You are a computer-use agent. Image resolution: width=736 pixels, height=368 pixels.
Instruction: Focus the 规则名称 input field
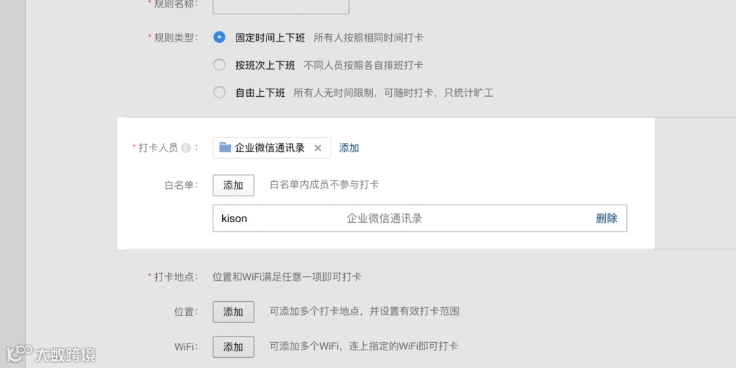pyautogui.click(x=281, y=5)
